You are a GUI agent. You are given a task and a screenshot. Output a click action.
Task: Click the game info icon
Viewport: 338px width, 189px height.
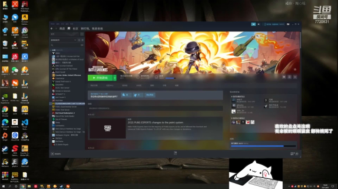[290, 77]
